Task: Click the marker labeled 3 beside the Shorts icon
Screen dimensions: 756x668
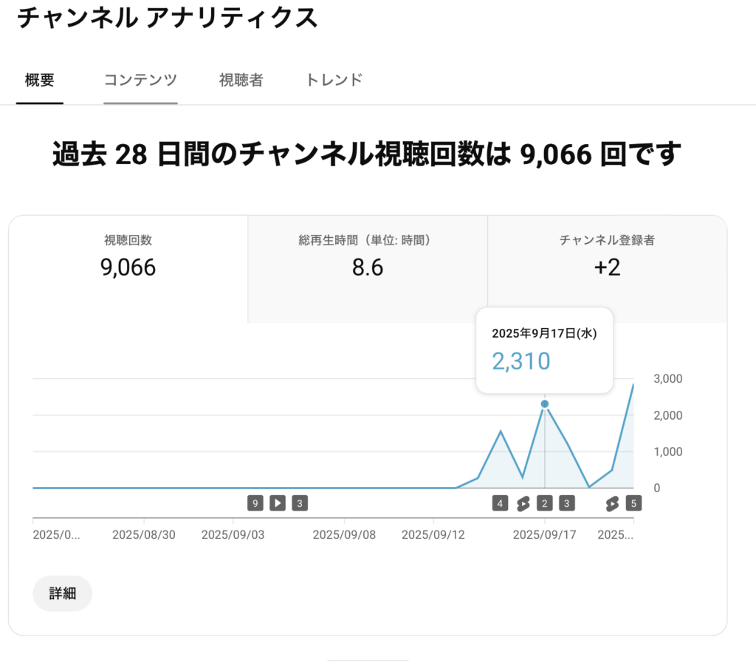Action: pyautogui.click(x=566, y=503)
